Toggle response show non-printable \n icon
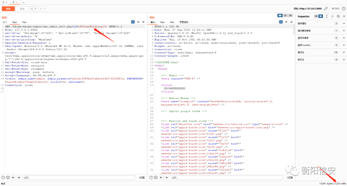Viewport: 347px width, 186px height. tap(286, 22)
